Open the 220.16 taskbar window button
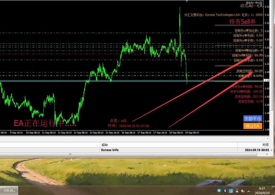The height and width of the screenshot is (195, 275). point(9,190)
